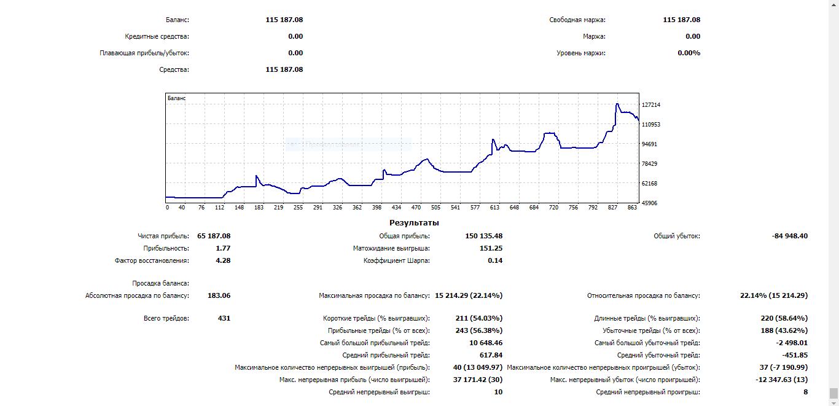
Task: Select the consecutive losses value 37 (-7 190.99)
Action: click(784, 367)
